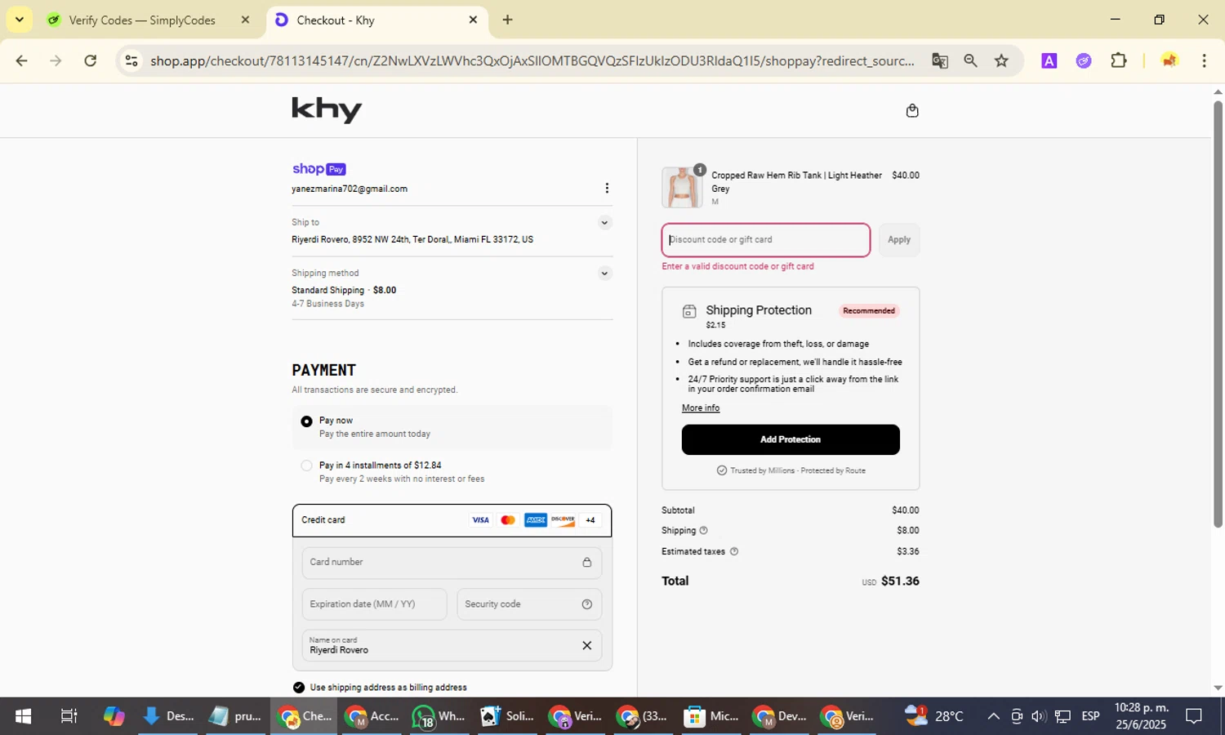This screenshot has width=1225, height=735.
Task: Click the purple A extension icon
Action: coord(1049,60)
